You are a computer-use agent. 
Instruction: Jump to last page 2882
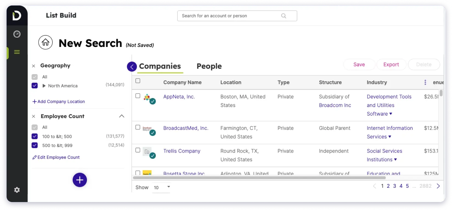point(425,186)
